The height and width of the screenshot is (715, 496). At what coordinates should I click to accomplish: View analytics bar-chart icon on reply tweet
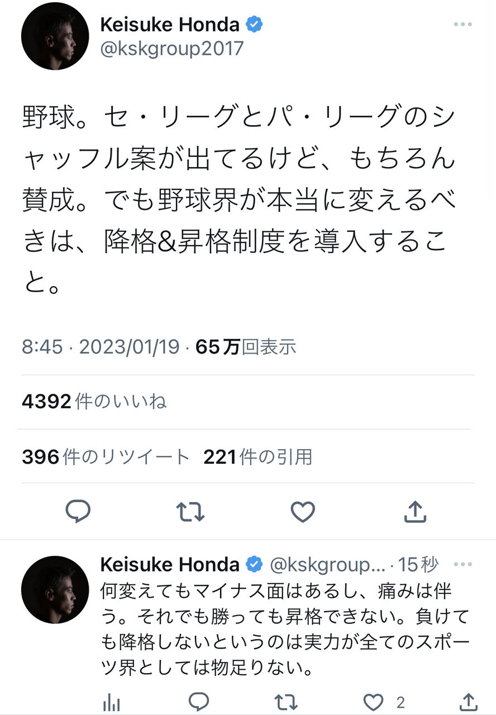tap(113, 702)
